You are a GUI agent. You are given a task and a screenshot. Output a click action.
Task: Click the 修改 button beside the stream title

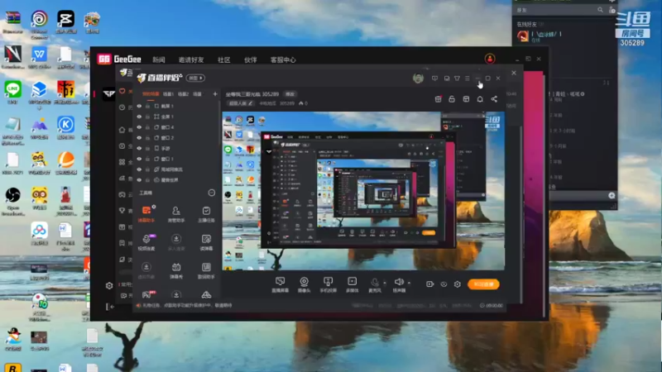(x=290, y=94)
